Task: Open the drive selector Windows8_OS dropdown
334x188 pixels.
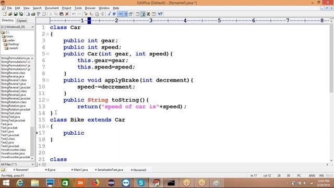Action: tap(32, 27)
